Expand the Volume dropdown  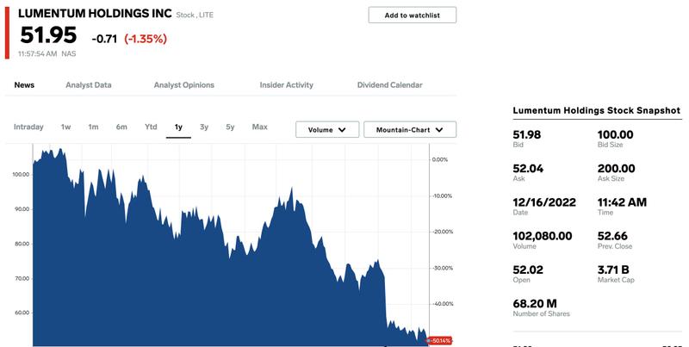click(327, 129)
